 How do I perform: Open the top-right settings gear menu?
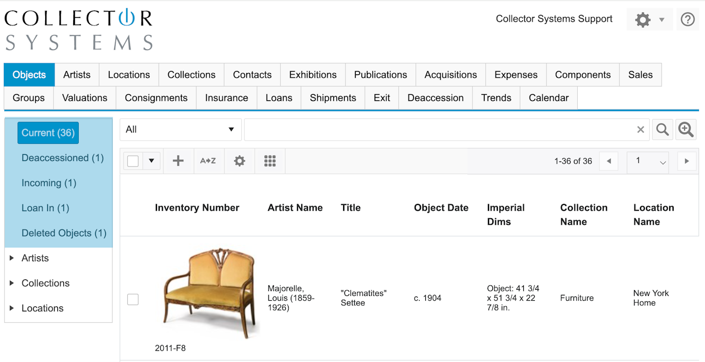click(x=649, y=20)
